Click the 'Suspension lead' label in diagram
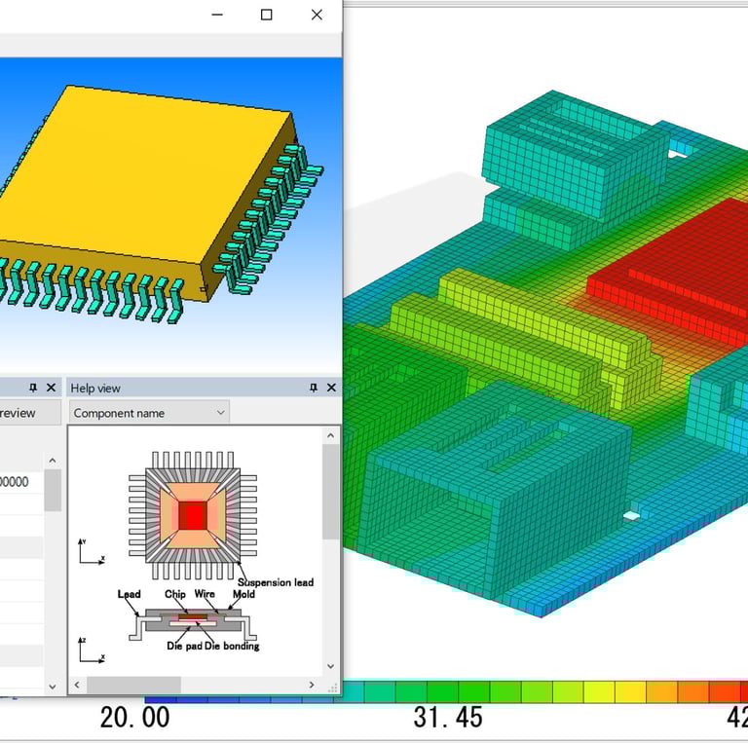 276,582
